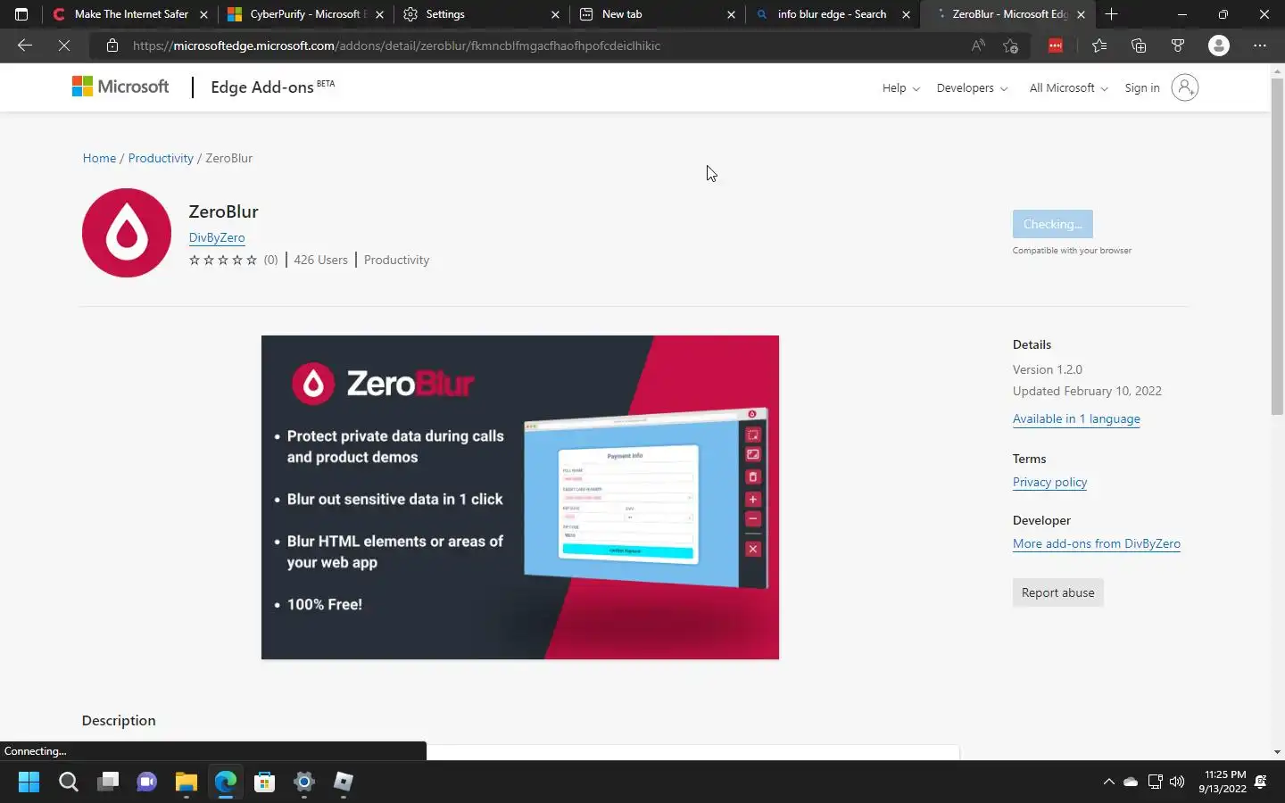The height and width of the screenshot is (803, 1285).
Task: Expand the Help dropdown
Action: (x=900, y=87)
